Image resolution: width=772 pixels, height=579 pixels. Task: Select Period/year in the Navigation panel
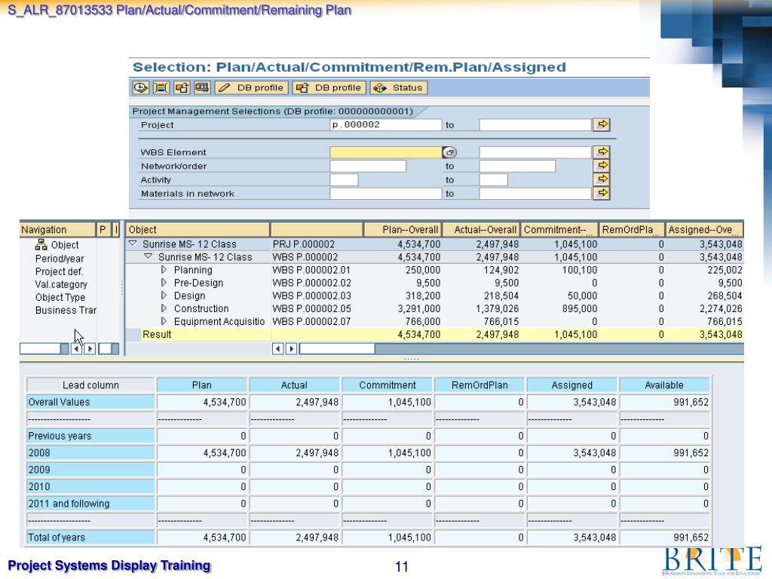[x=60, y=259]
